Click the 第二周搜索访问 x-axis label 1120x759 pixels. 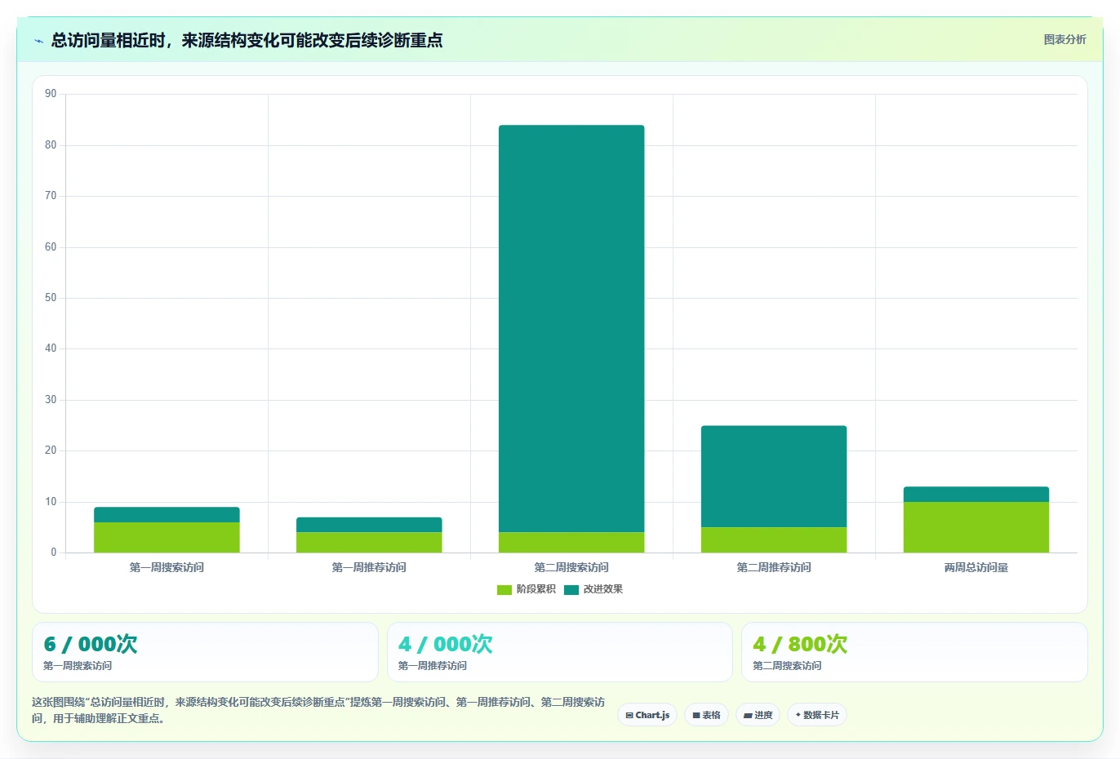coord(571,567)
